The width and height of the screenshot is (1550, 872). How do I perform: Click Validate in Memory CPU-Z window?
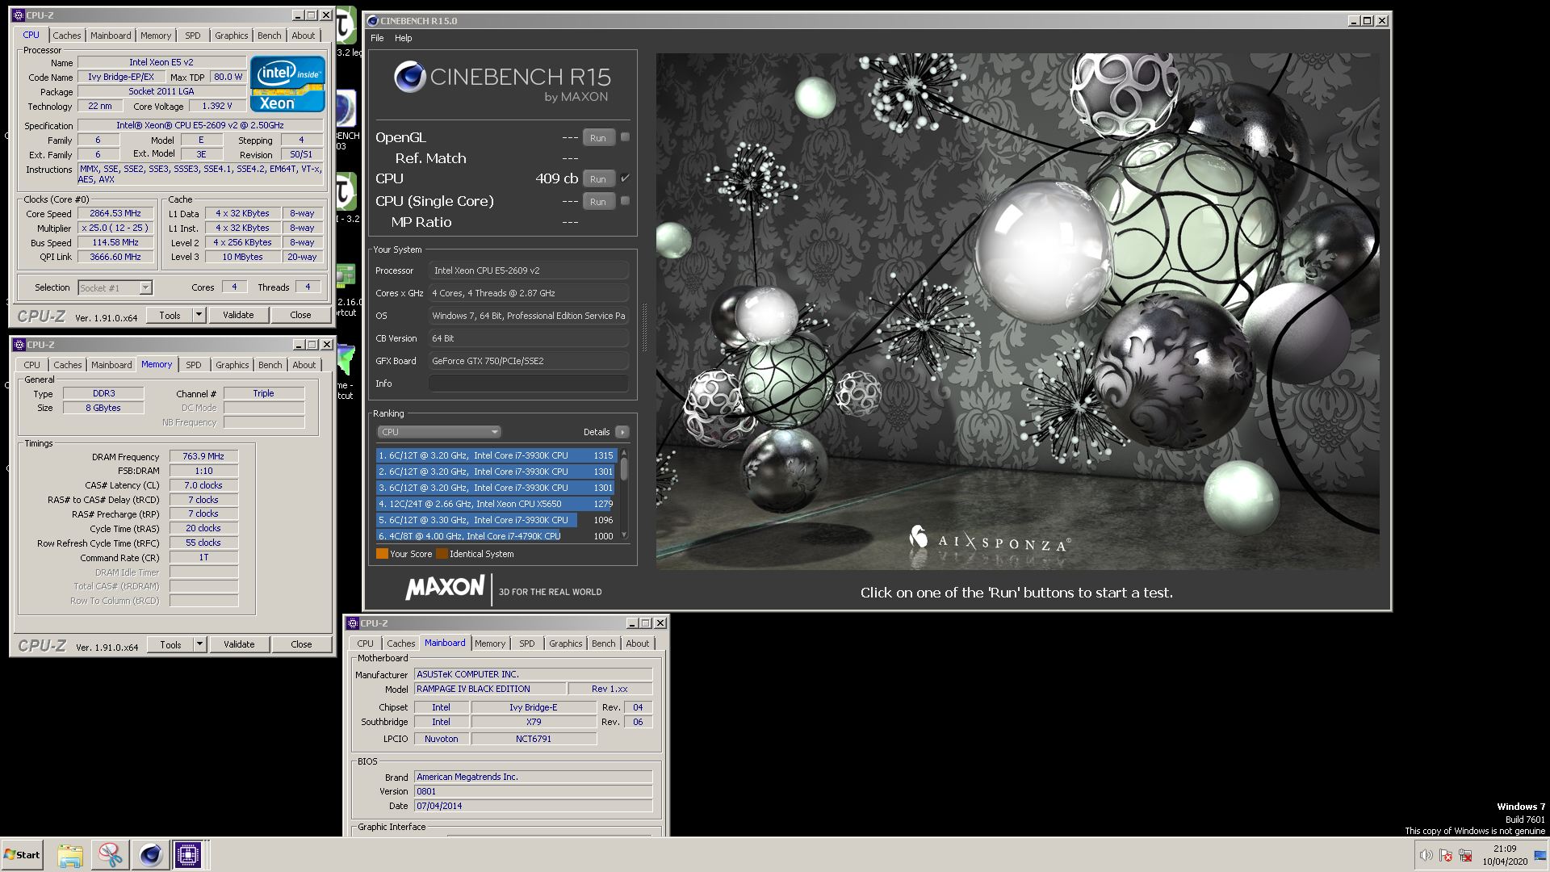click(x=239, y=644)
